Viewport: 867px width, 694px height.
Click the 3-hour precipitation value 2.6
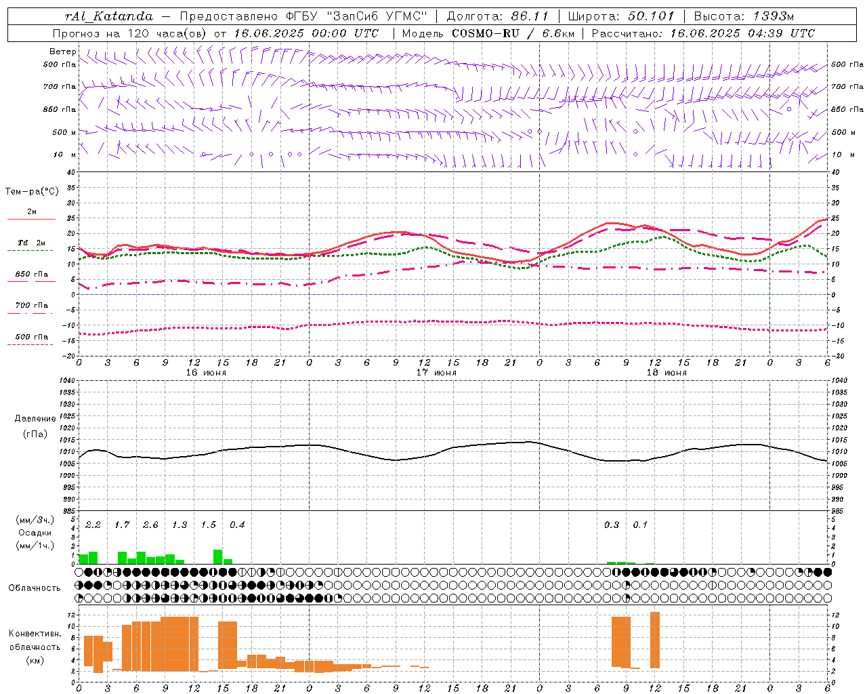tap(150, 525)
